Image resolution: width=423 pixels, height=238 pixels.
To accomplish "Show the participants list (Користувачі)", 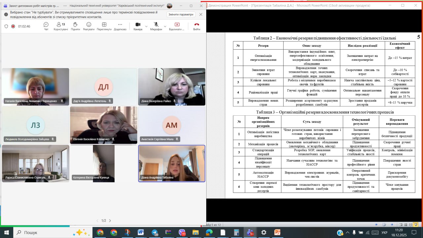I will [60, 26].
